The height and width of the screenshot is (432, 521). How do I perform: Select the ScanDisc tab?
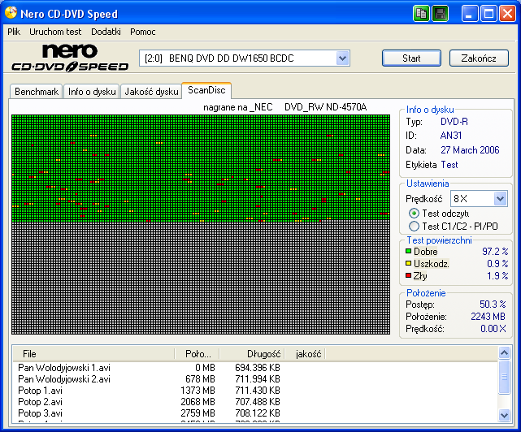coord(206,90)
